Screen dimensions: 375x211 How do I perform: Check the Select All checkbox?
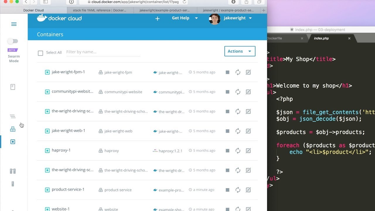[x=40, y=53]
